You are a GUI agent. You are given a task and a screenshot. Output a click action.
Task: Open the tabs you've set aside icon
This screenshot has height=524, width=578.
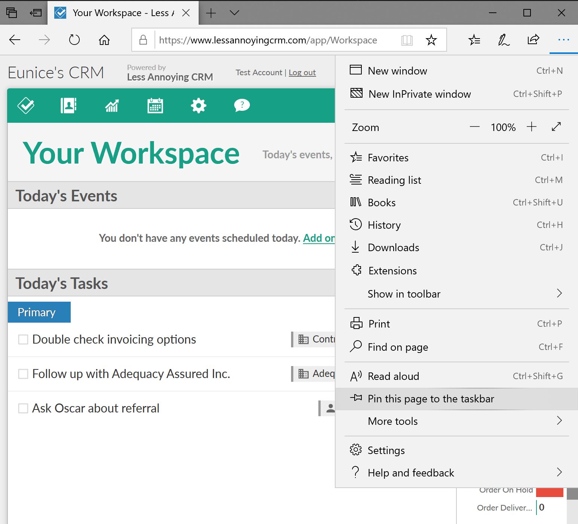[12, 13]
